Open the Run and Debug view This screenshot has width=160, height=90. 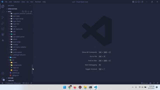point(3,23)
